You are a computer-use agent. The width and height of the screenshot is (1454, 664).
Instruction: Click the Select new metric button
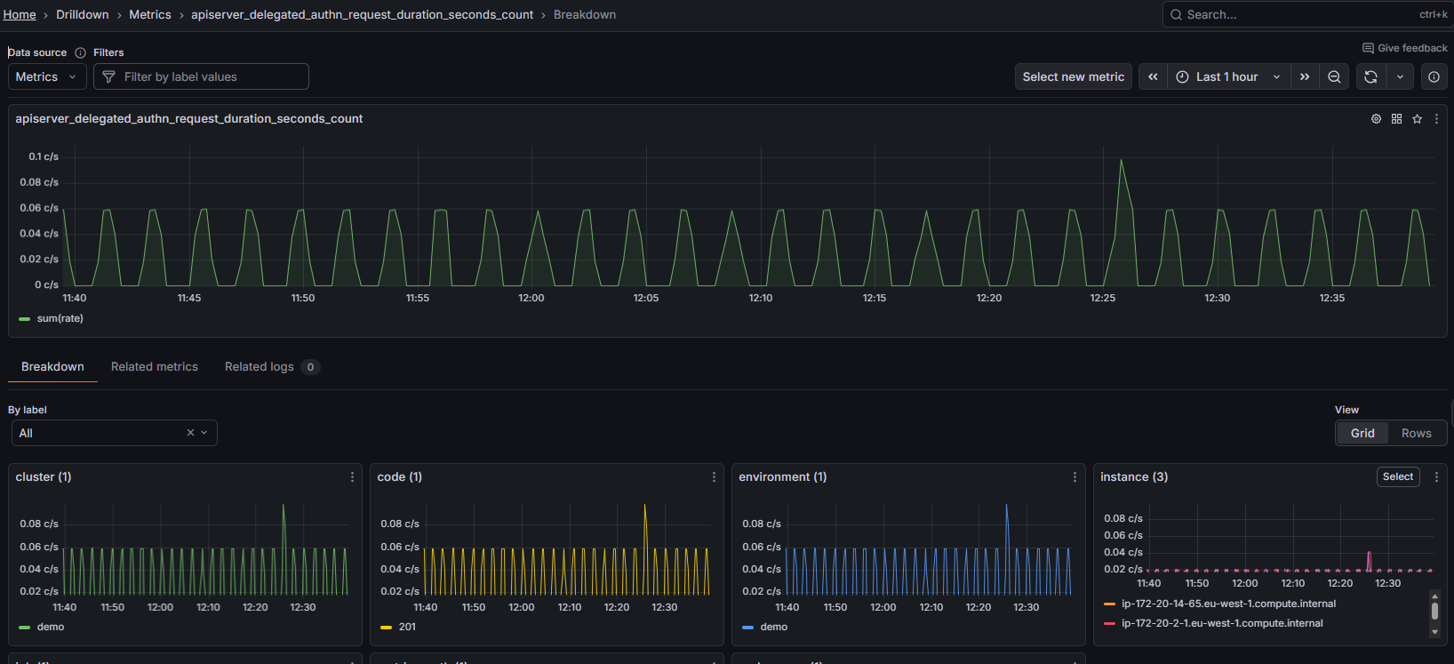point(1074,77)
